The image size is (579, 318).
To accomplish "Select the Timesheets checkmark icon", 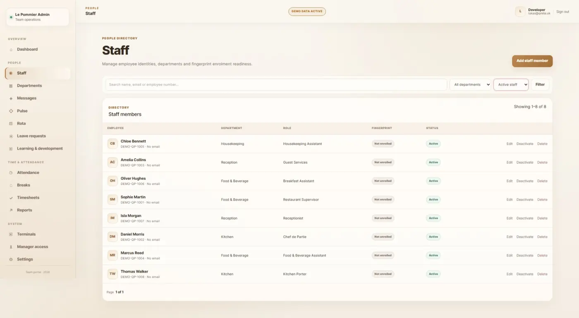I will (x=11, y=198).
